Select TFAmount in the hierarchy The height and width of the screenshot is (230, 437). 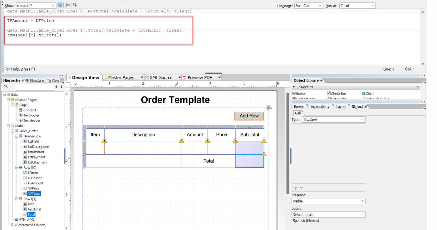point(35,183)
